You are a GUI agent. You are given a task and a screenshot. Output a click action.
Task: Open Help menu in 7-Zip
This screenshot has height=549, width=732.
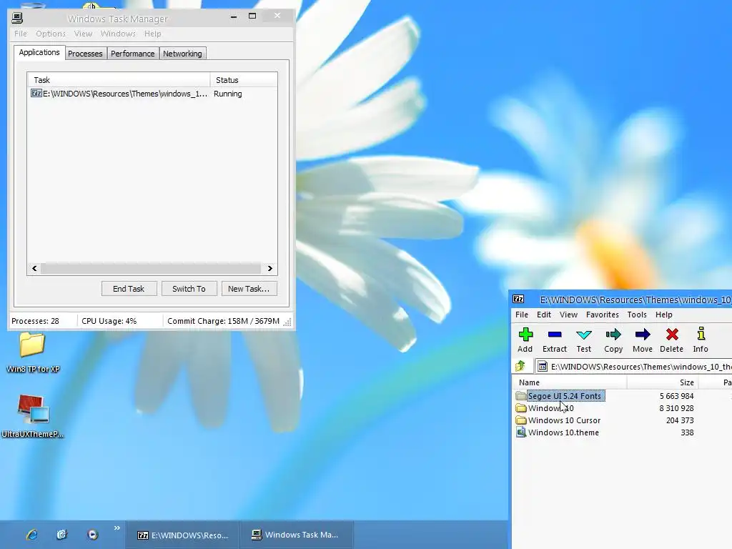(x=664, y=315)
